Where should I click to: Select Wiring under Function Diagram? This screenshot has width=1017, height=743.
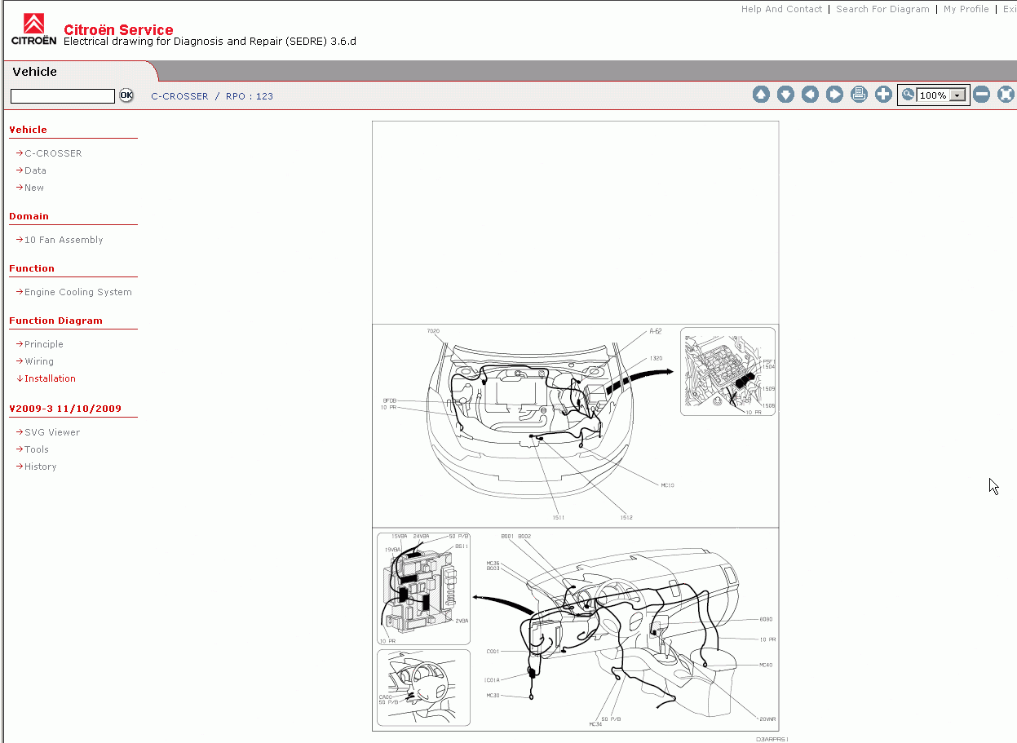(x=38, y=360)
